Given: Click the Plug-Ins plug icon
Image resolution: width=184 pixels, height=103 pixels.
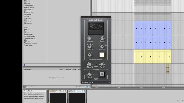Looking at the screenshot, I should click(x=25, y=14).
